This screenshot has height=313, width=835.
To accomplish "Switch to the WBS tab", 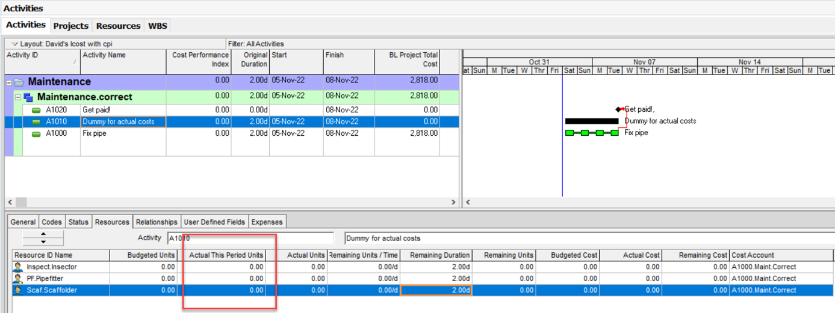I will pos(158,26).
